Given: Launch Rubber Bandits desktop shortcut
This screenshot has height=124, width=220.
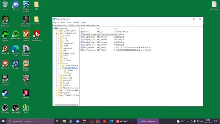Looking at the screenshot, I should (26, 65).
